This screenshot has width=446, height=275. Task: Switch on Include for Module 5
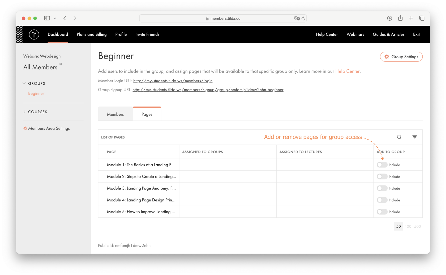pyautogui.click(x=382, y=211)
